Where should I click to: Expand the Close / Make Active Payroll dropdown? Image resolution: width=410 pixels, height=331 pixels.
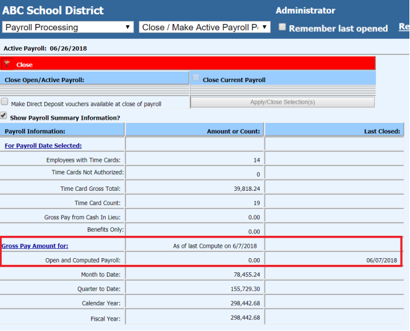[x=205, y=27]
